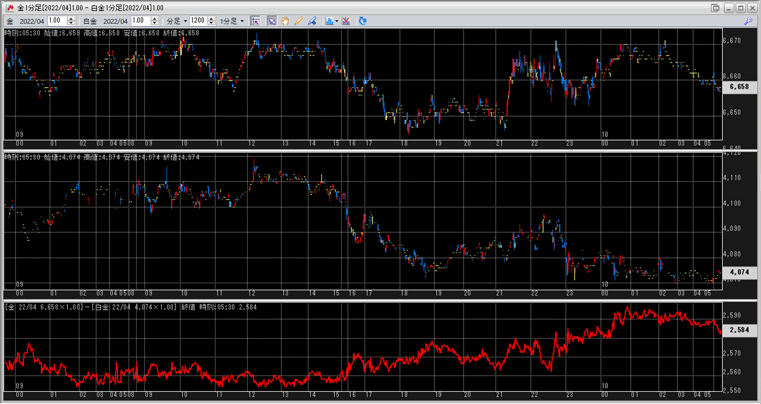Activate the hand pan tool
Screen dimensions: 761x404
coord(285,21)
